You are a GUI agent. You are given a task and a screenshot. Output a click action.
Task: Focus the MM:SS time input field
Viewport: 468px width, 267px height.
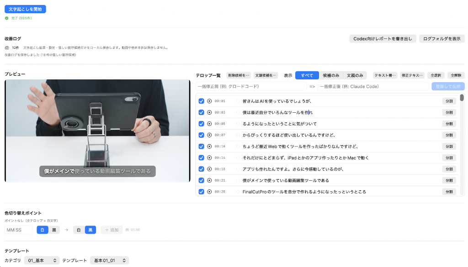pos(18,230)
